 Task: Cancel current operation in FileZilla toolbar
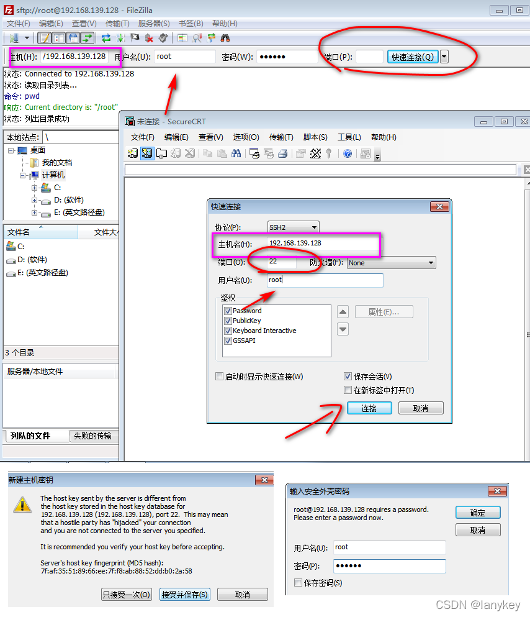(x=135, y=38)
